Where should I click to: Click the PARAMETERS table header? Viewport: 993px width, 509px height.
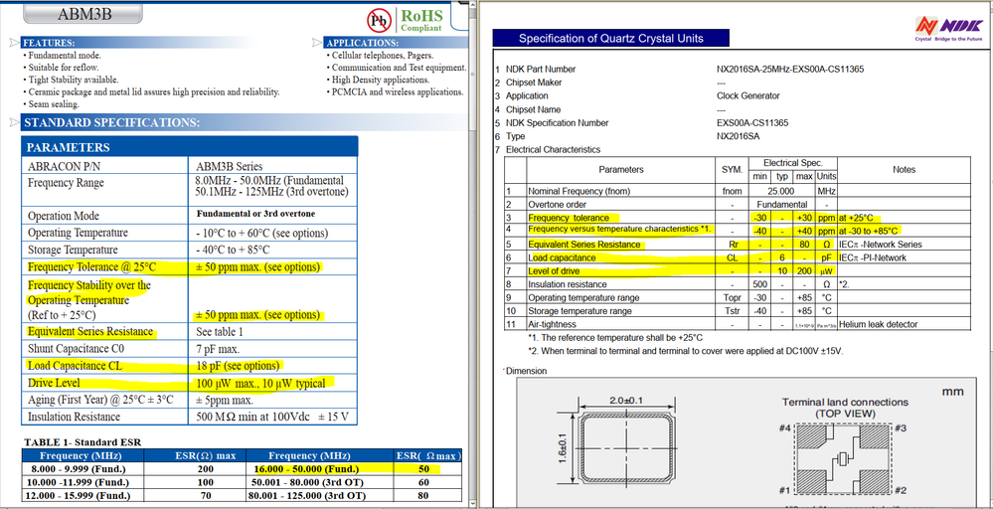pyautogui.click(x=189, y=147)
